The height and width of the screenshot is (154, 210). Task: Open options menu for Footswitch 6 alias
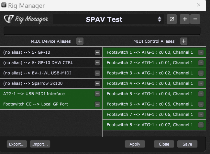click(x=201, y=104)
